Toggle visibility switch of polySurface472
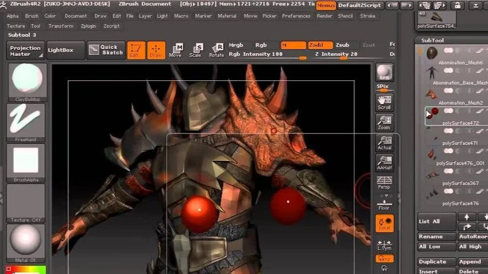This screenshot has width=488, height=274. pyautogui.click(x=448, y=111)
